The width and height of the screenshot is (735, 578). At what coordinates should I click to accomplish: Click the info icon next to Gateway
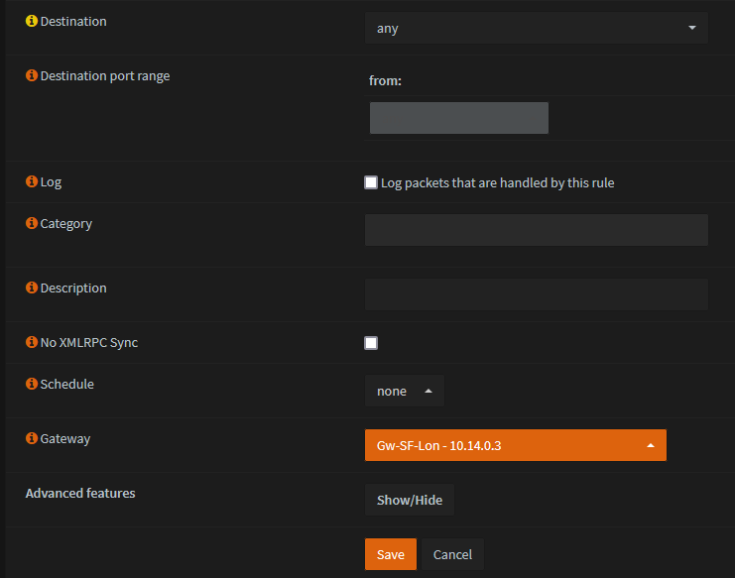[32, 438]
